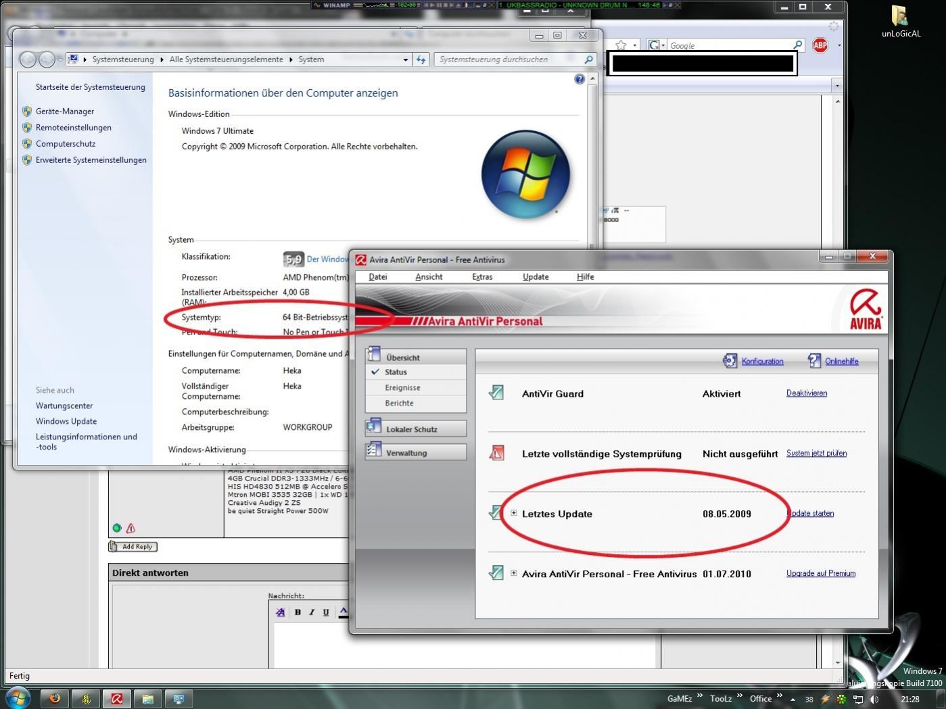Click the Konfiguration gear icon in Avira

[x=730, y=361]
